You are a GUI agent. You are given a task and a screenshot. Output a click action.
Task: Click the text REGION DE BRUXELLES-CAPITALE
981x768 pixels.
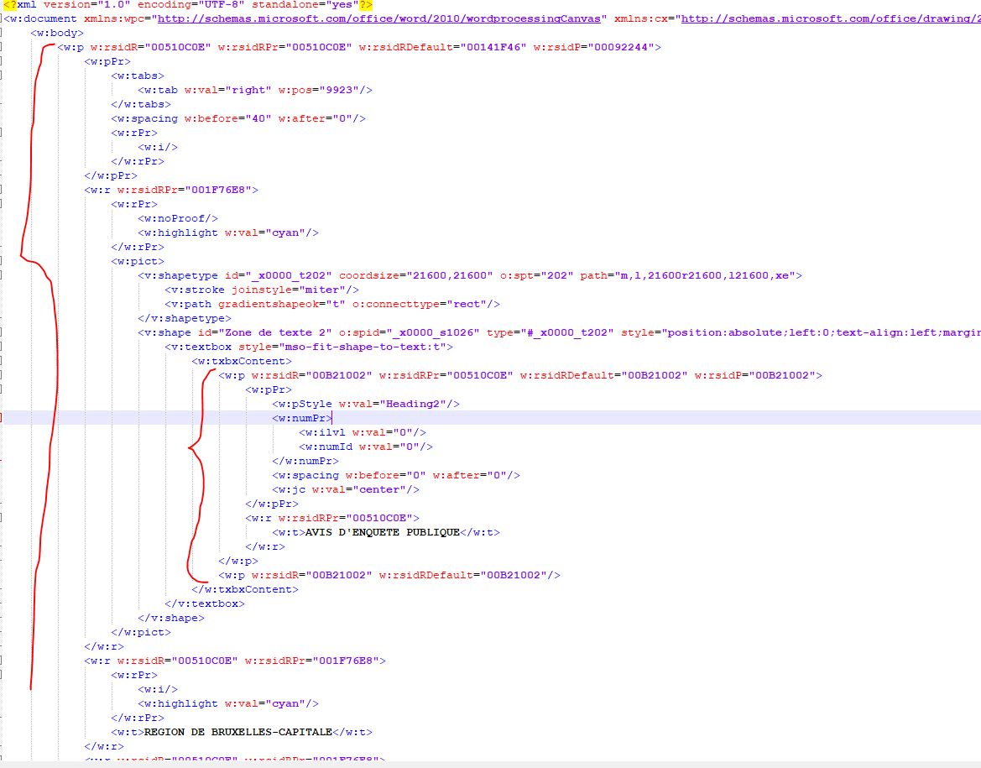coord(239,731)
